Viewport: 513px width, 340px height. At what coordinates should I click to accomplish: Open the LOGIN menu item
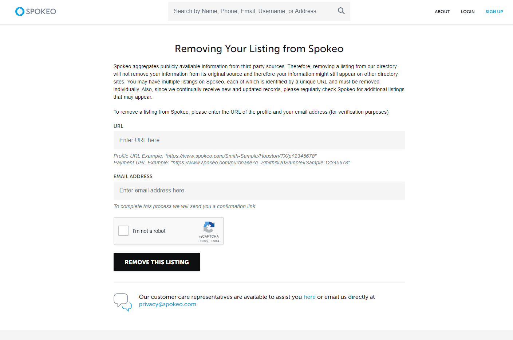(467, 12)
